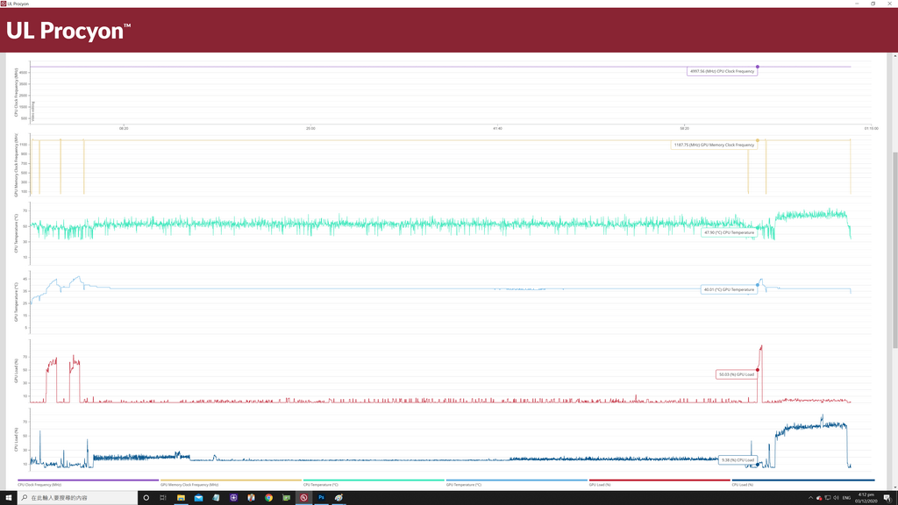
Task: Select the red GPU load data point
Action: (757, 370)
